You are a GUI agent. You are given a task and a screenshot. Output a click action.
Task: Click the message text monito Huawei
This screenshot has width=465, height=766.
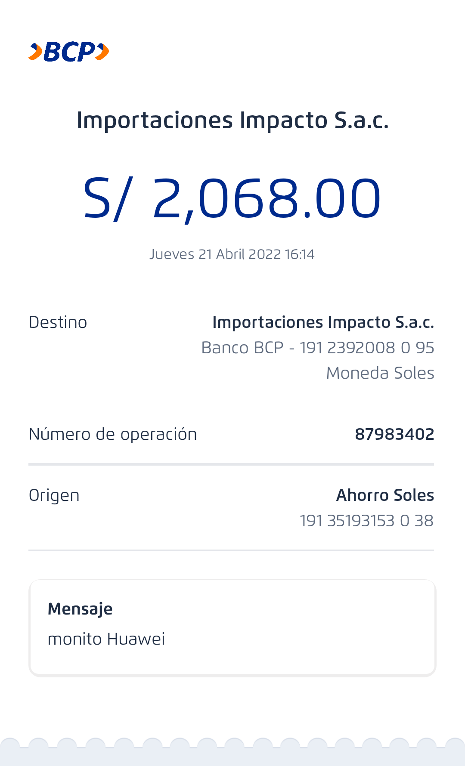(x=106, y=639)
